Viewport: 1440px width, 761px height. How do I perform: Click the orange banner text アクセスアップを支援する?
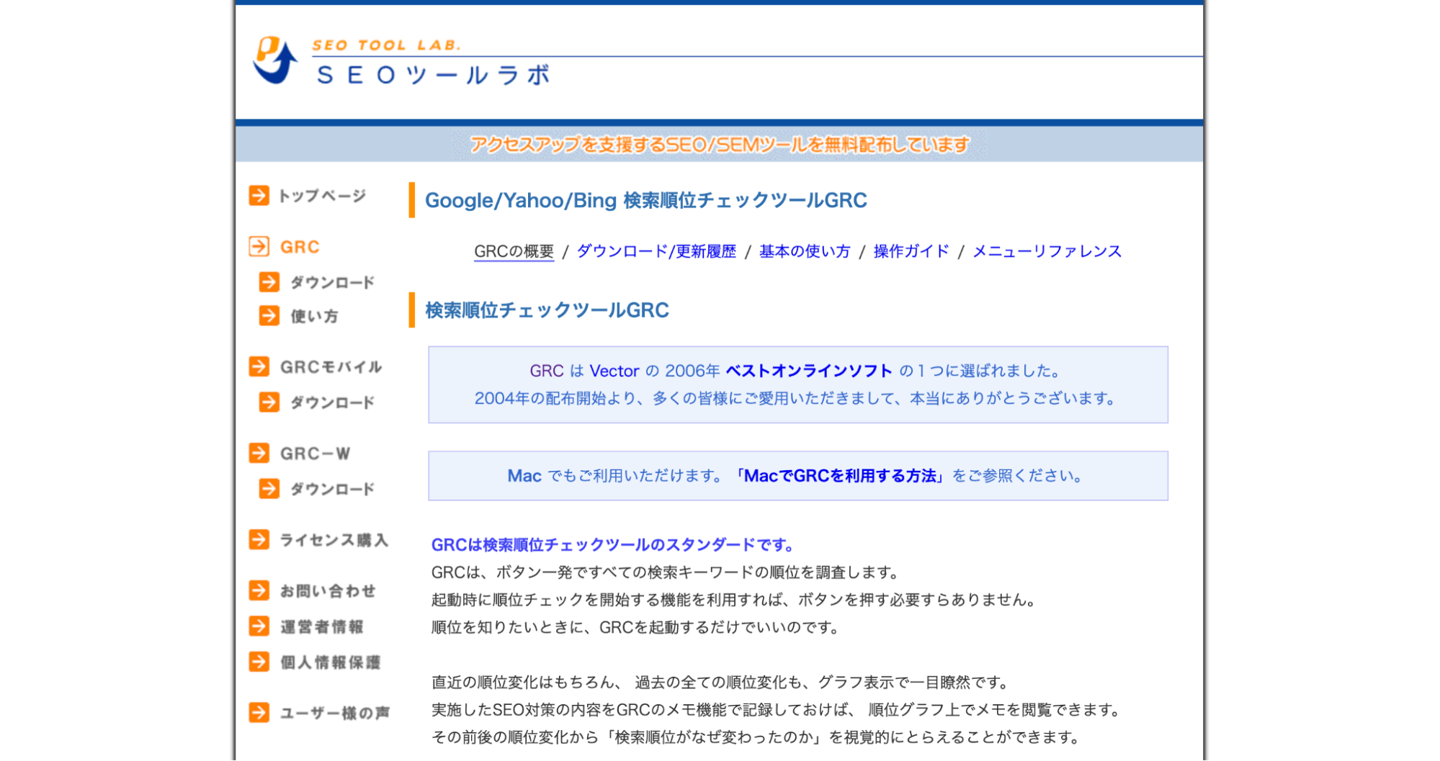720,145
